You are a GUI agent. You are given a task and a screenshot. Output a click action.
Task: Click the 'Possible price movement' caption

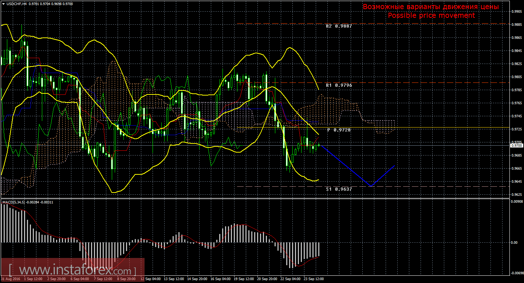pyautogui.click(x=431, y=16)
